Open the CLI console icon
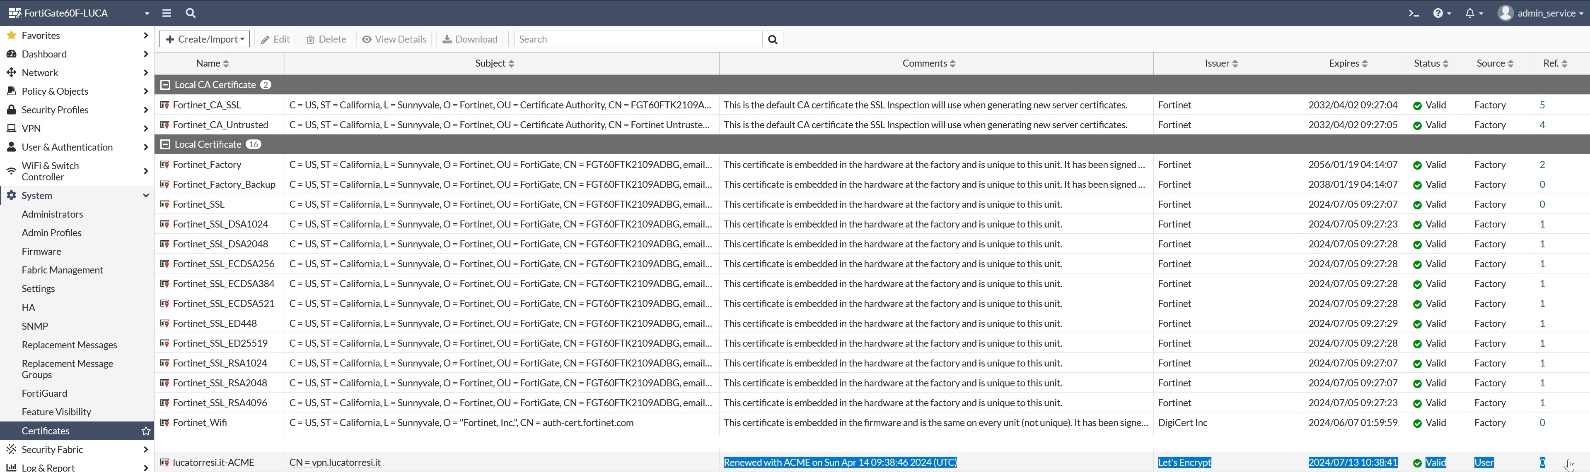 pyautogui.click(x=1414, y=13)
